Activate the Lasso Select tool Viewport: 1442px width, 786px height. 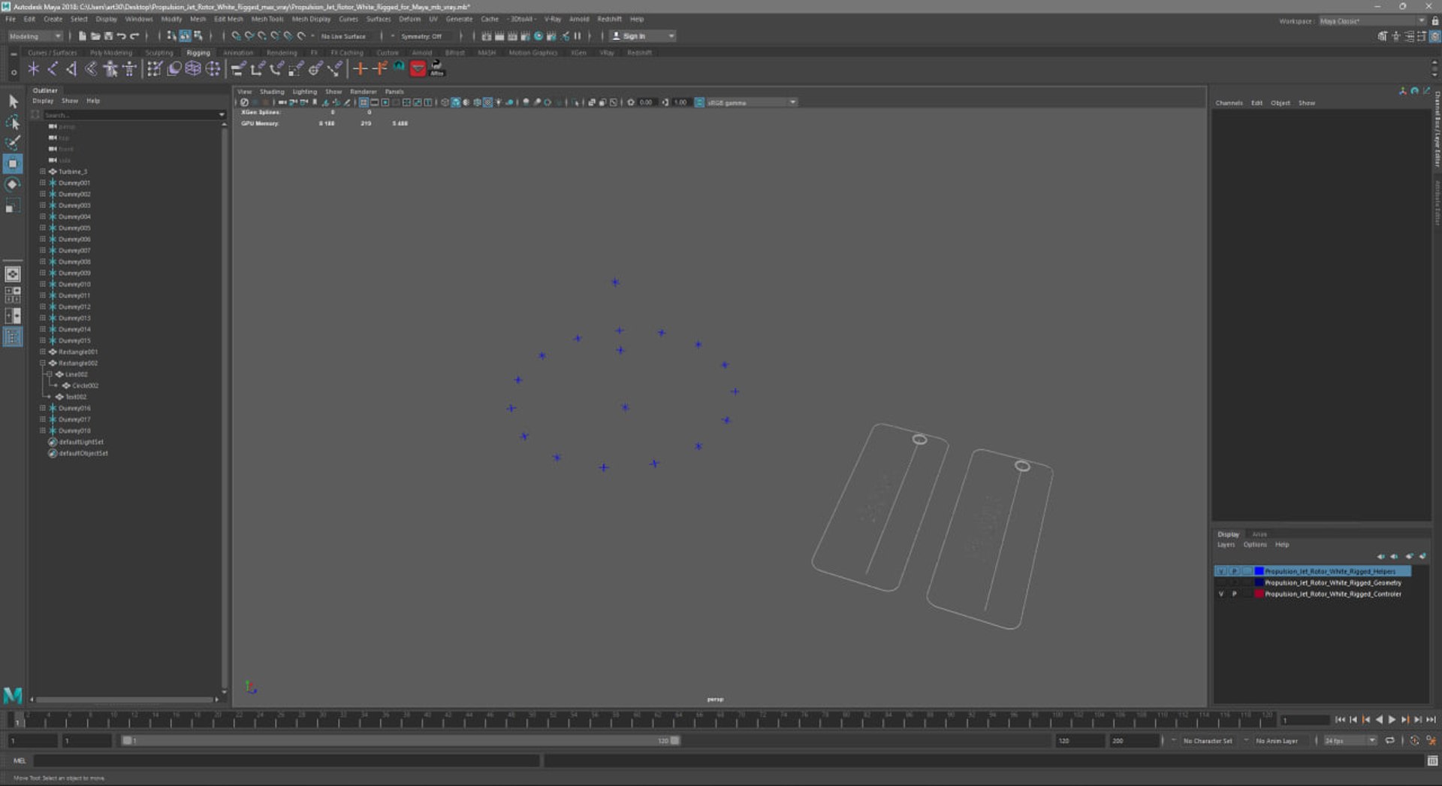13,122
